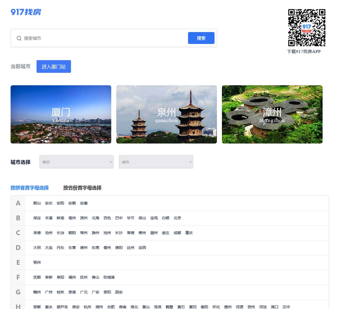This screenshot has width=339, height=309.
Task: Click the letter E section header
Action: point(18,262)
